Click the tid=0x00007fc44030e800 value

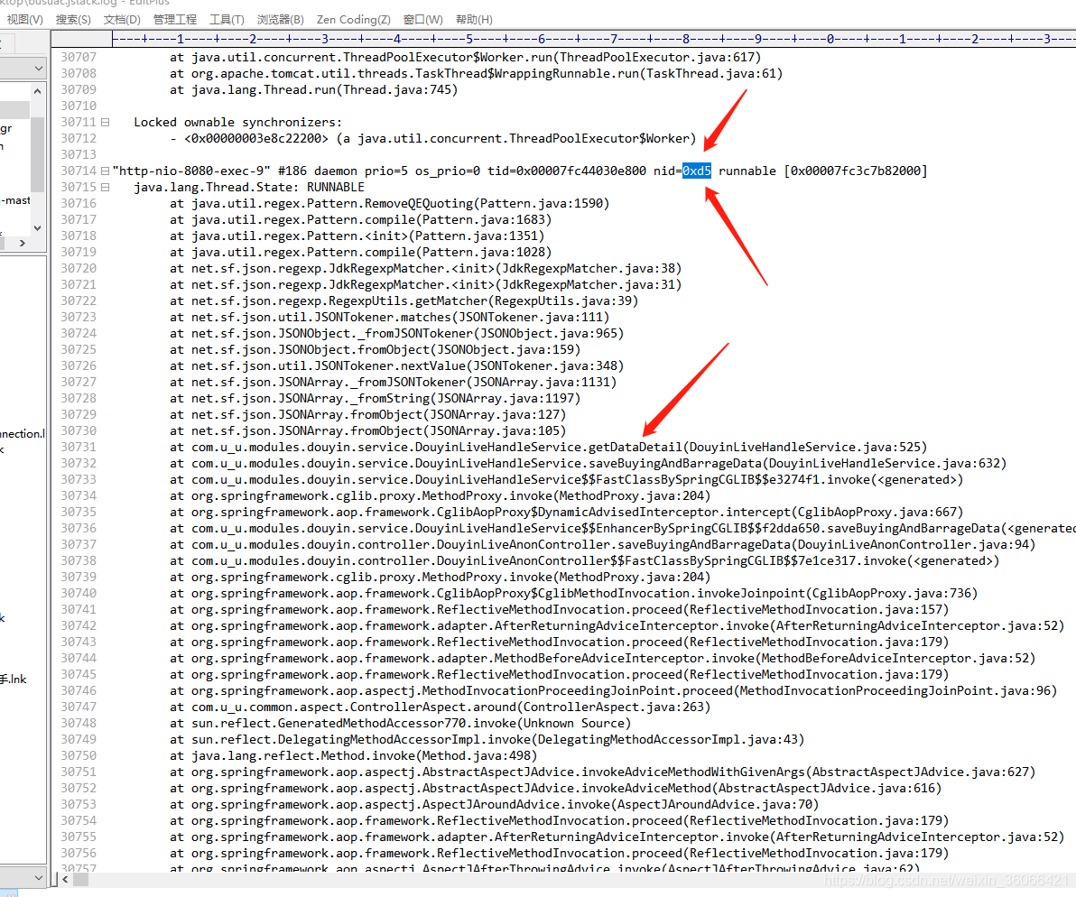pyautogui.click(x=567, y=171)
